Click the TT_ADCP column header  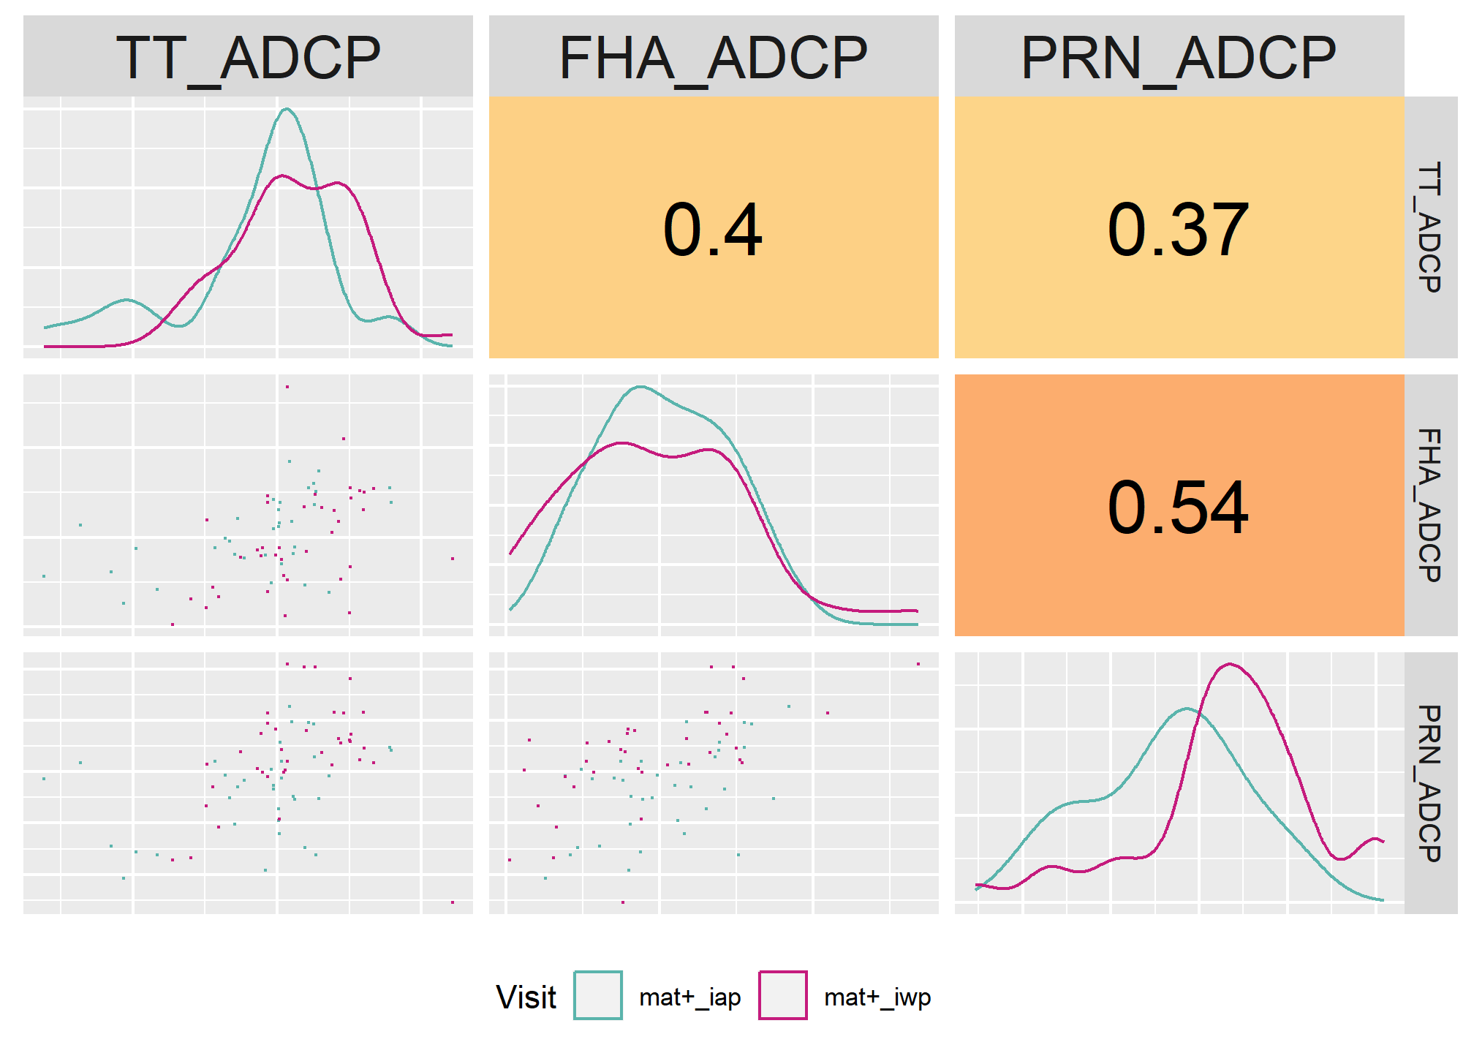(248, 56)
